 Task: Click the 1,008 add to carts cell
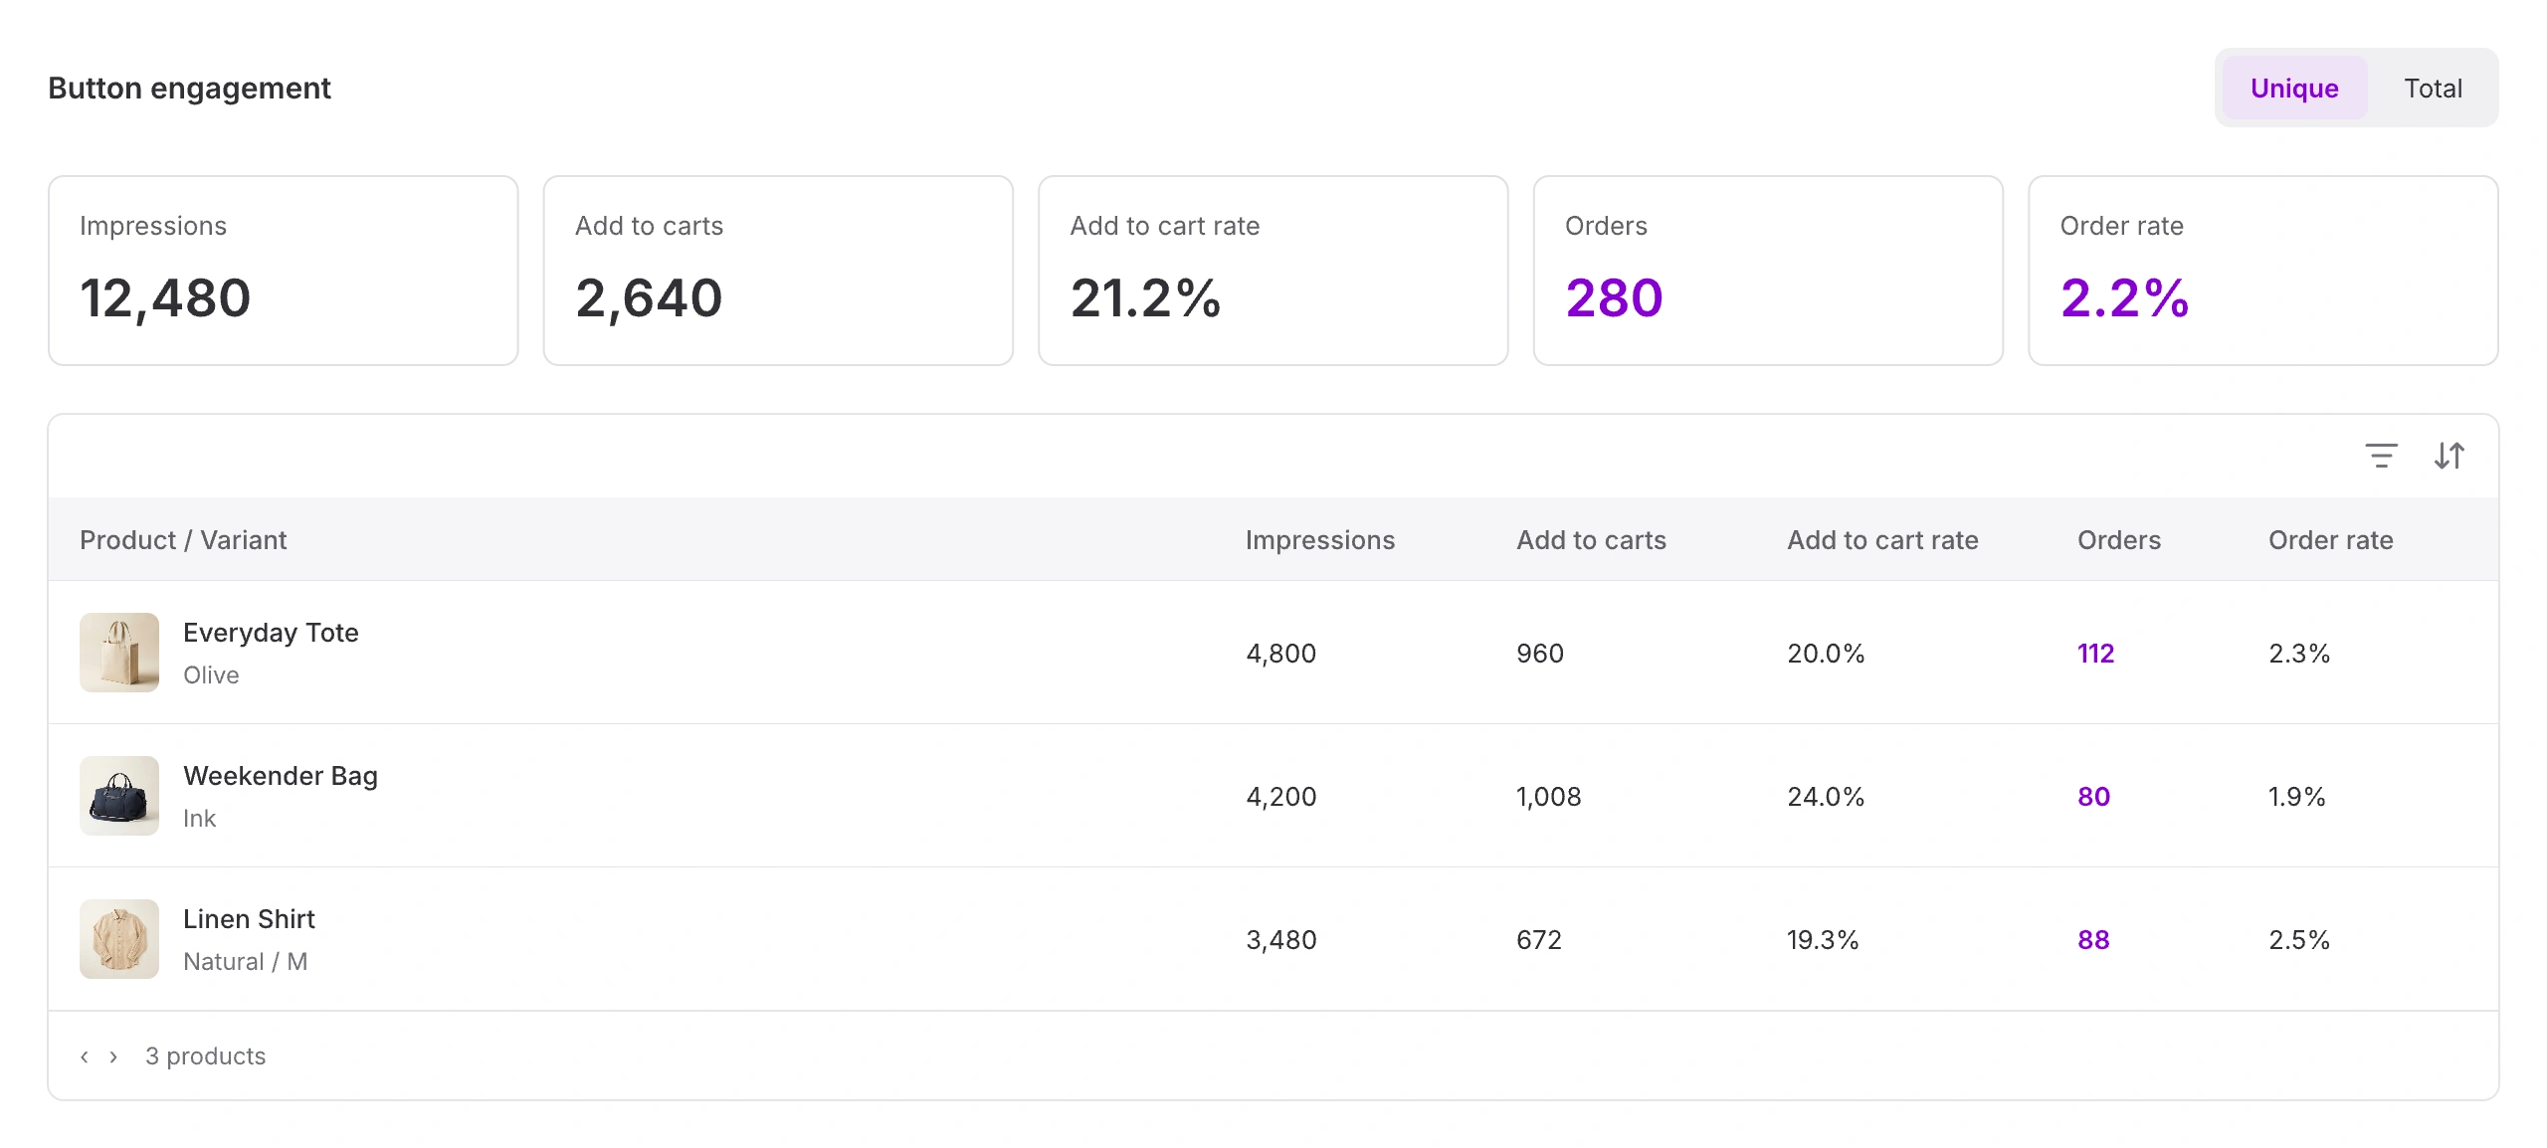(x=1548, y=797)
